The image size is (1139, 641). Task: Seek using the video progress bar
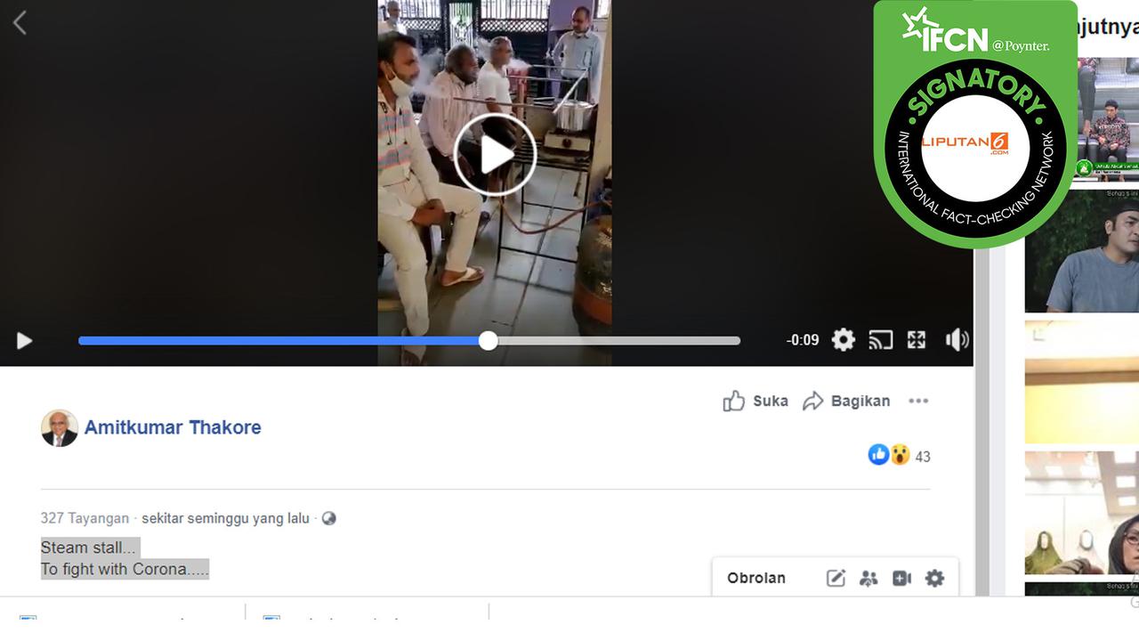[409, 340]
